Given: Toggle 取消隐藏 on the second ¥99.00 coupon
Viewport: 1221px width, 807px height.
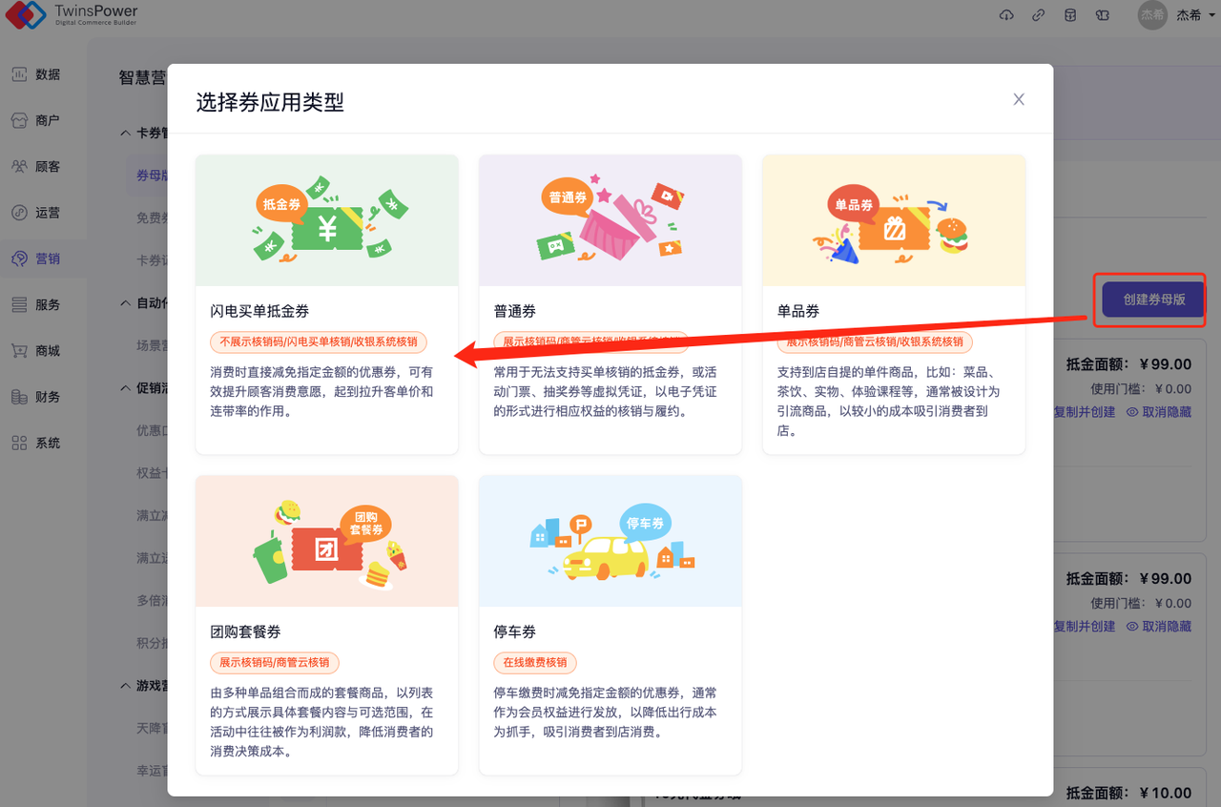Looking at the screenshot, I should (1166, 627).
